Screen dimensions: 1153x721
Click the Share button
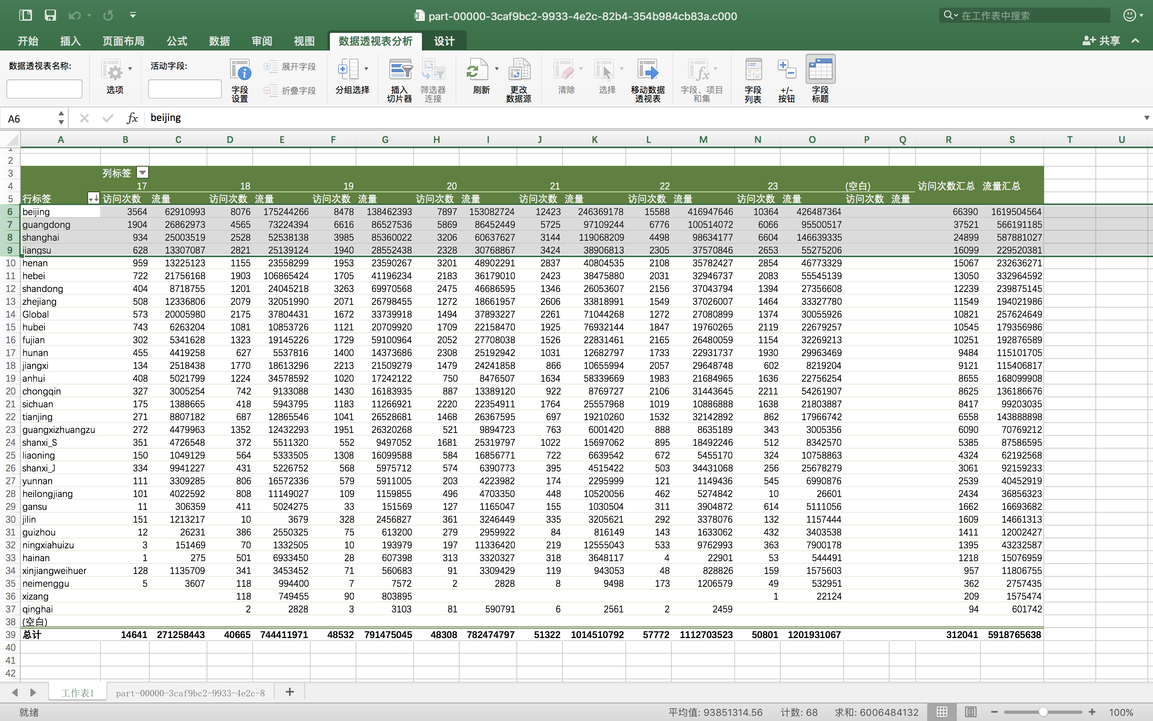coord(1101,41)
